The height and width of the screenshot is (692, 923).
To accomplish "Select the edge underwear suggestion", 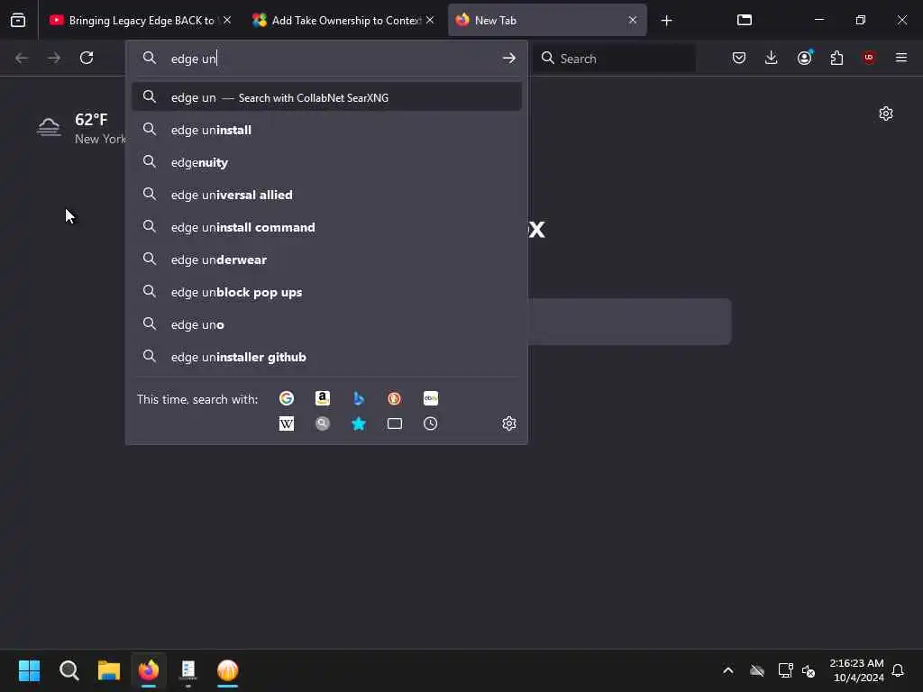I will (326, 259).
